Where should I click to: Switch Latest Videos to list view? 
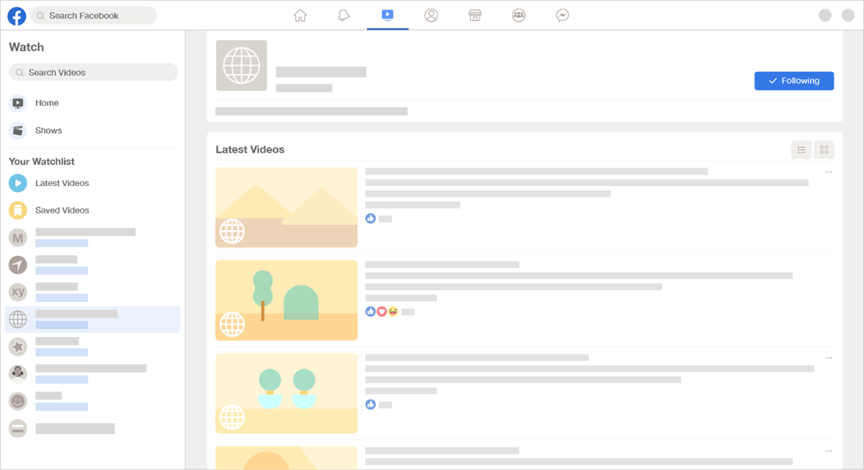(801, 149)
